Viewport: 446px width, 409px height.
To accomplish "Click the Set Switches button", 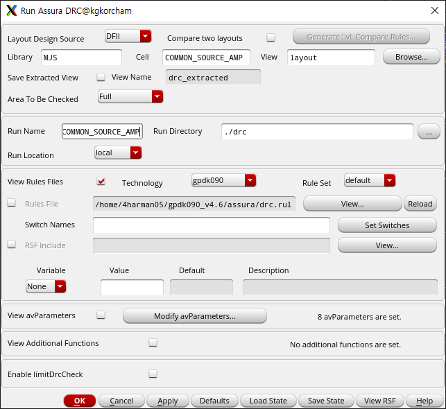I will click(387, 225).
